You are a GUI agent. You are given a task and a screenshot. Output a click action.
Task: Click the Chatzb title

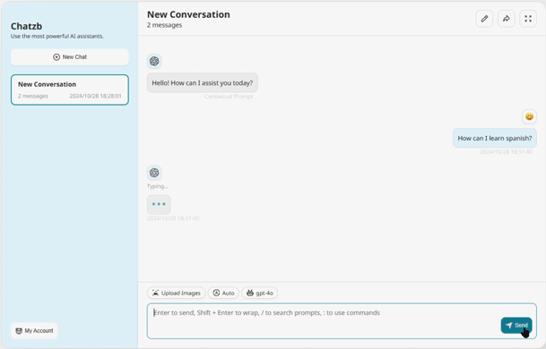[27, 27]
